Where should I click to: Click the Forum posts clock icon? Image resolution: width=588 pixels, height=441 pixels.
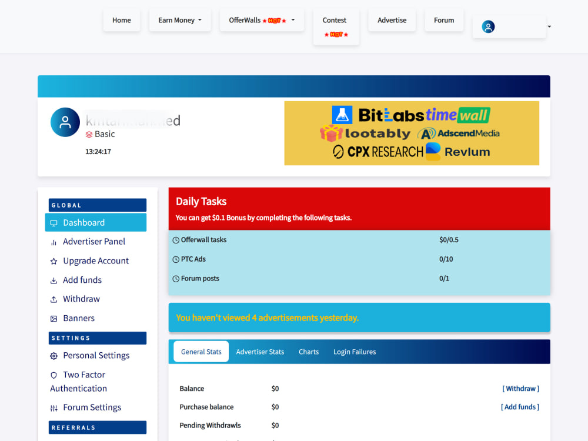[176, 279]
